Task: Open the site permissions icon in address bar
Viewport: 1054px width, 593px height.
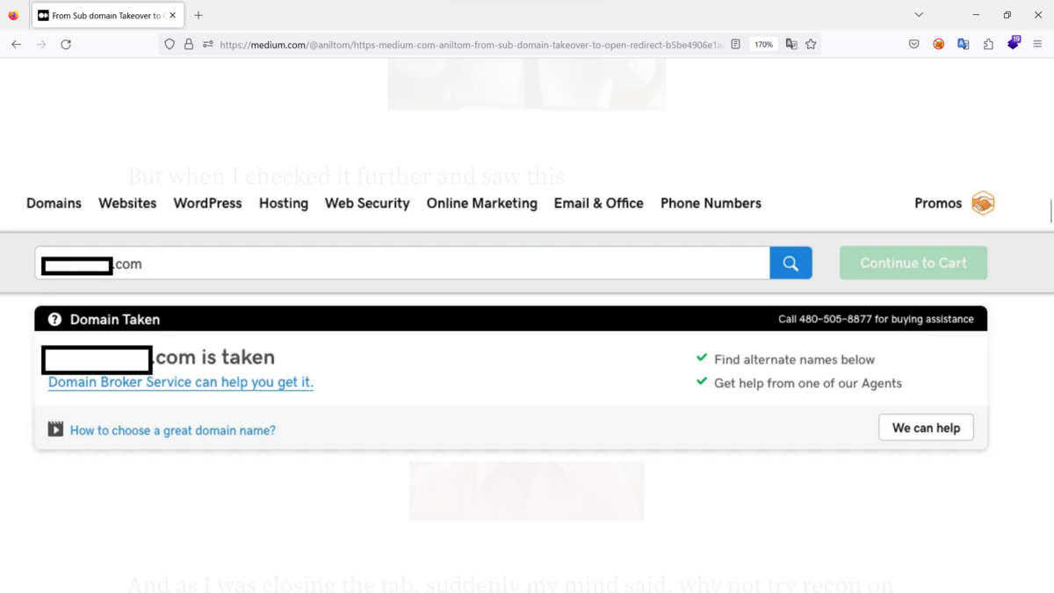Action: (x=208, y=44)
